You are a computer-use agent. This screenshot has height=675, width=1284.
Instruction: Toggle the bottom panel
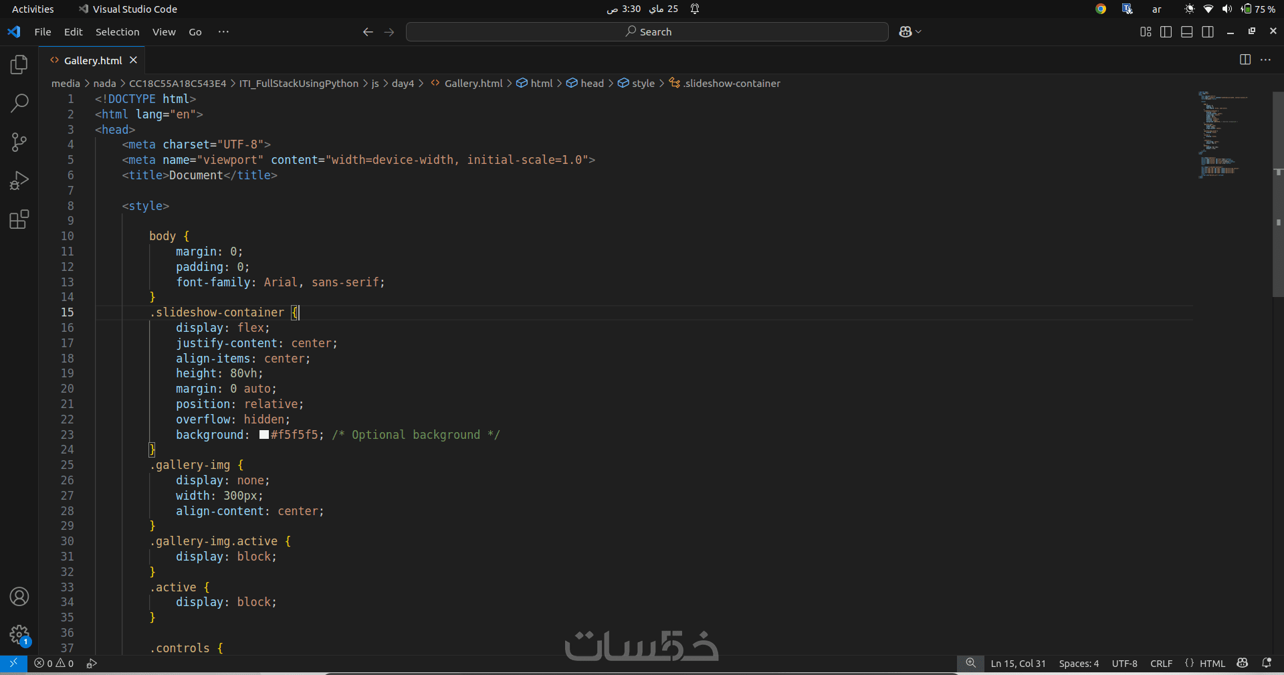coord(1187,31)
